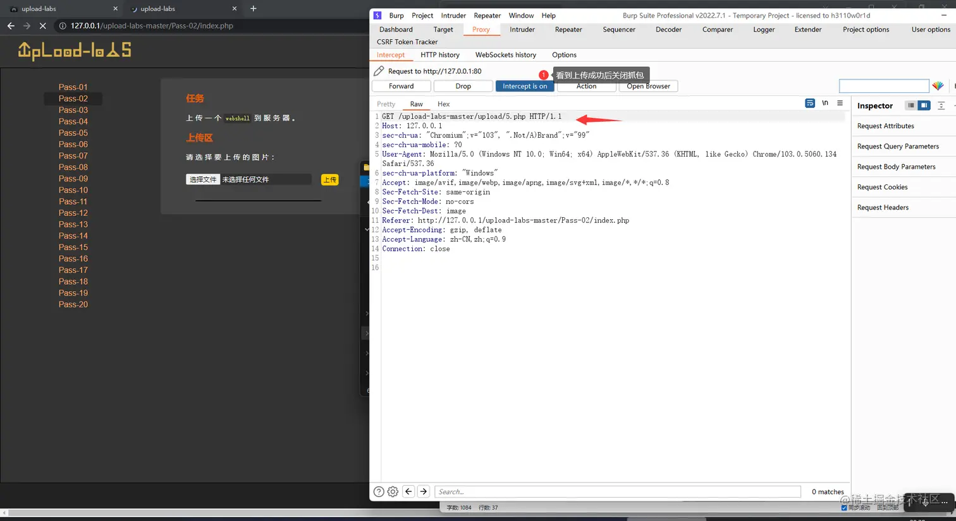Switch to the Pretty view tab
This screenshot has height=521, width=956.
[x=386, y=104]
